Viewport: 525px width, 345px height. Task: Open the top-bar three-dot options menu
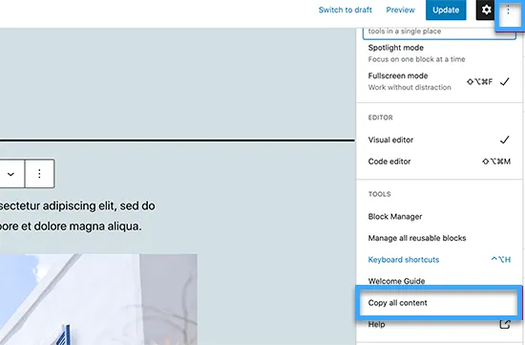[x=508, y=11]
